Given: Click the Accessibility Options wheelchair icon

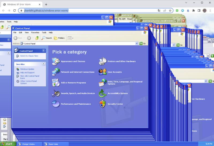Looking at the screenshot, I should (103, 93).
